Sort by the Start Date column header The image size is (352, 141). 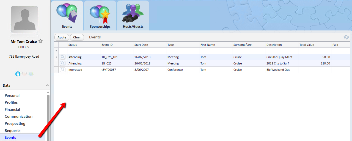(150, 45)
